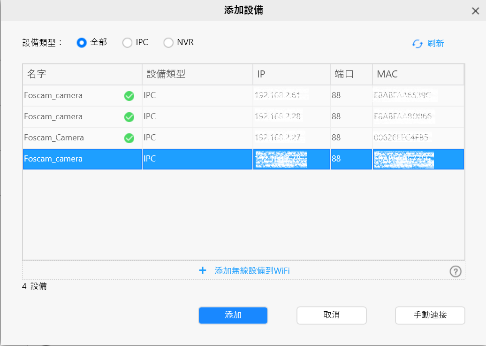Click the green checkmark on row 192.168.2.28
This screenshot has height=346, width=486.
tap(129, 117)
